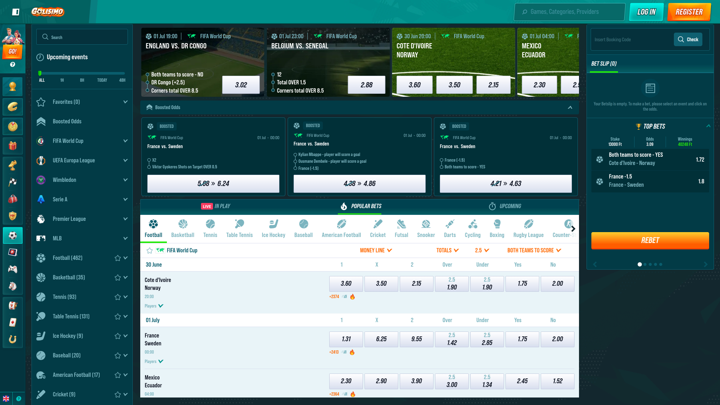Click the UK flag language icon

(6, 399)
